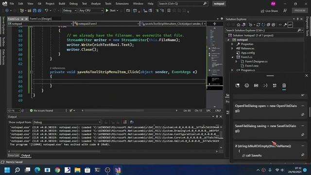Select the clipboard history tab icon
Screen dimensions: 311x175
point(284,86)
